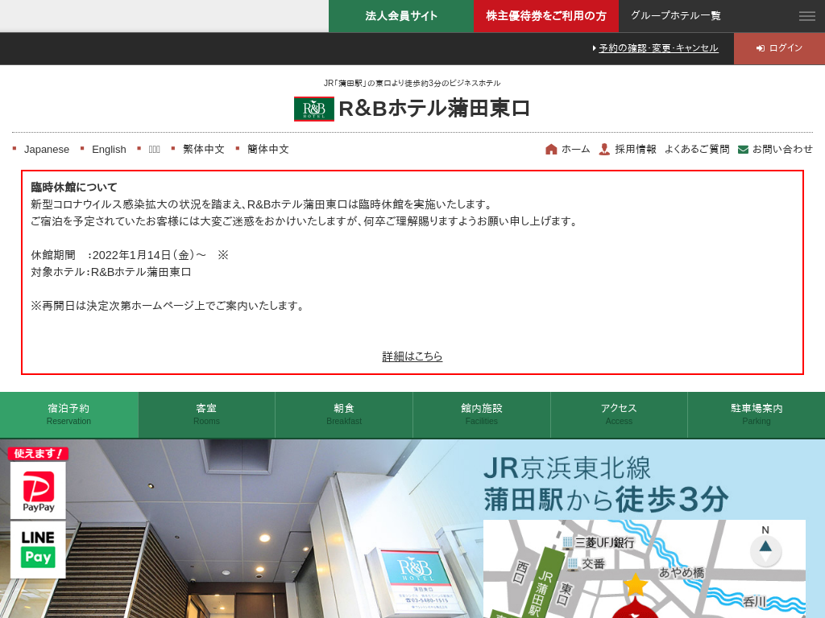The image size is (825, 618).
Task: Open 法人会員サイト tab
Action: coord(401,16)
